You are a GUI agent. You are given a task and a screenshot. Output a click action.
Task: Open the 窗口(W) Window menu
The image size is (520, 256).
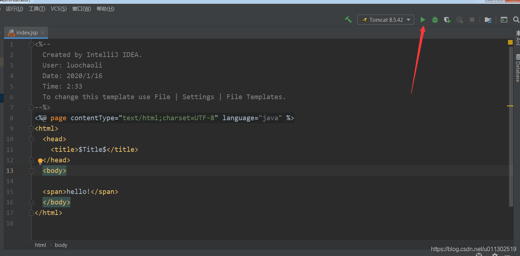[82, 9]
